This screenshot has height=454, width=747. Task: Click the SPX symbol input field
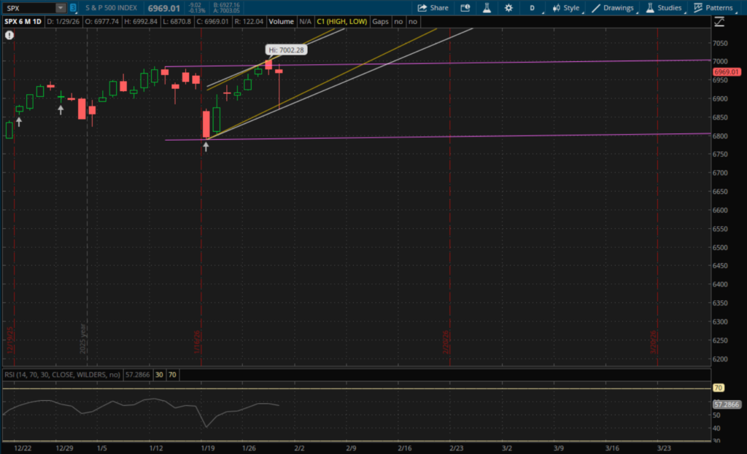[x=28, y=8]
